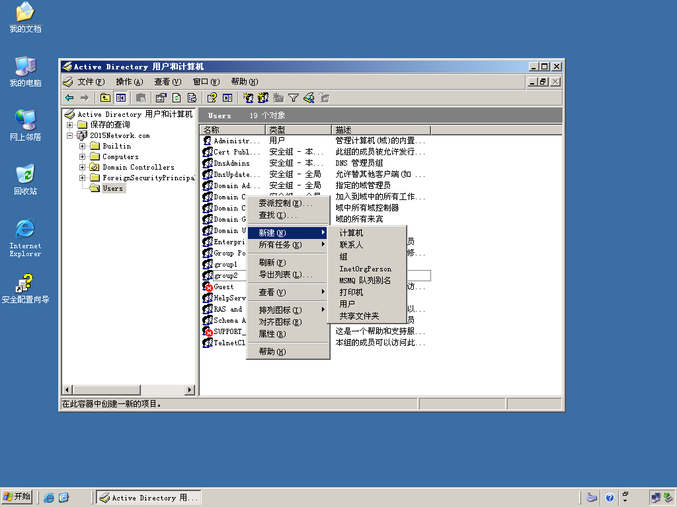Open the menu bar 查看(V) menu
Viewport: 677px width, 507px height.
tap(167, 82)
